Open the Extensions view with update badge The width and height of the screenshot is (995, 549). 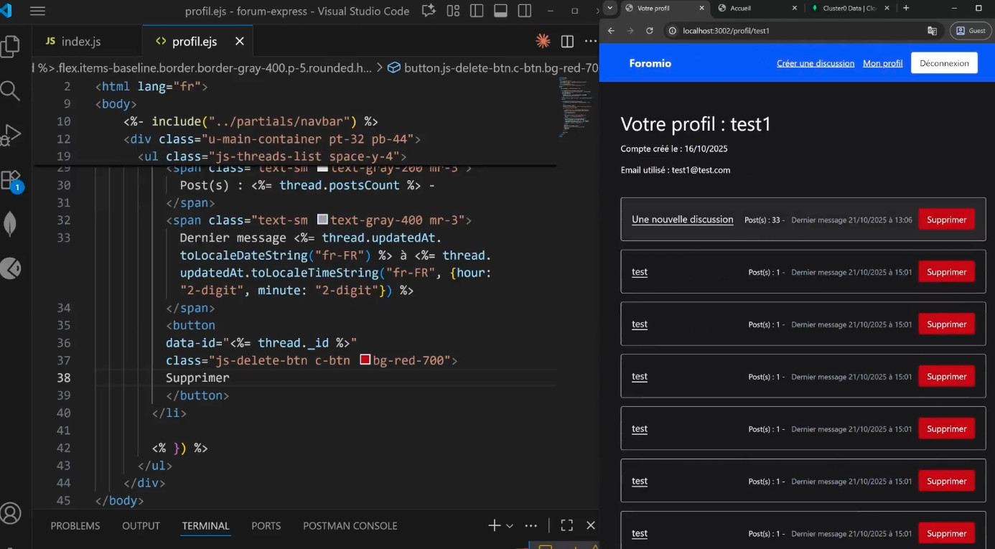point(11,179)
